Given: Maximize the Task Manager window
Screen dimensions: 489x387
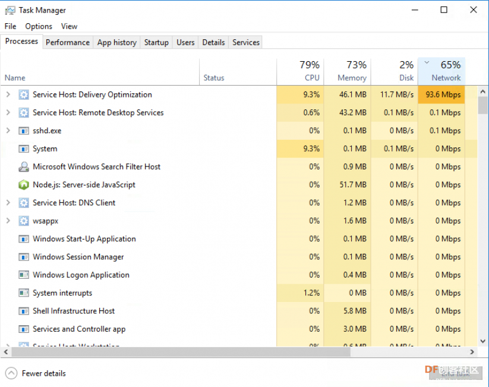Looking at the screenshot, I should [x=444, y=10].
